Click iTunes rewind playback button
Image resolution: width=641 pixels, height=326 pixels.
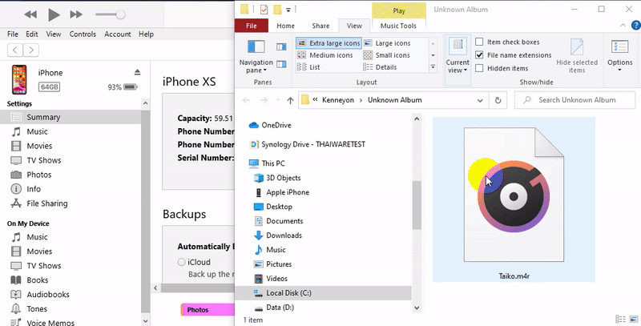point(30,14)
